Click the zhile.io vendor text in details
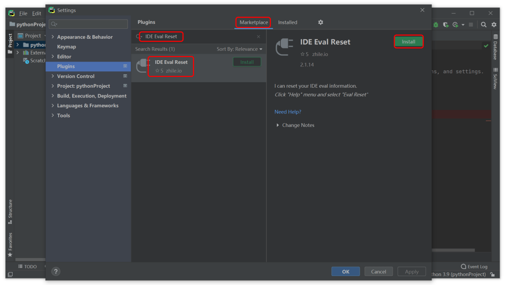This screenshot has height=285, width=505. pyautogui.click(x=320, y=54)
